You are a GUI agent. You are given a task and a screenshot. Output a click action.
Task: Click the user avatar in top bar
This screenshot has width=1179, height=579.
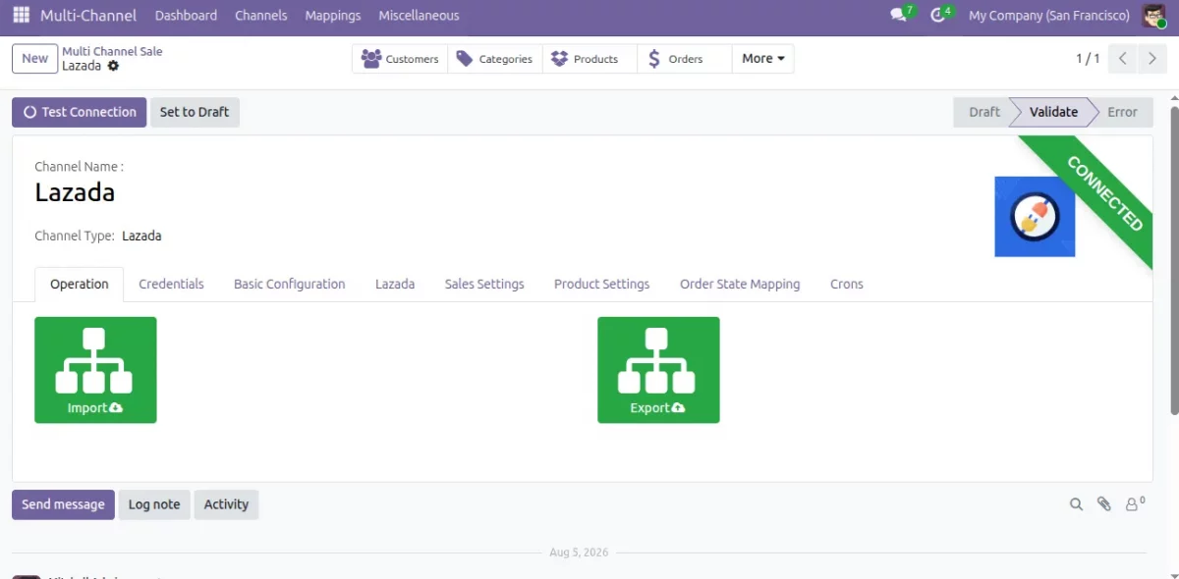[x=1154, y=15]
